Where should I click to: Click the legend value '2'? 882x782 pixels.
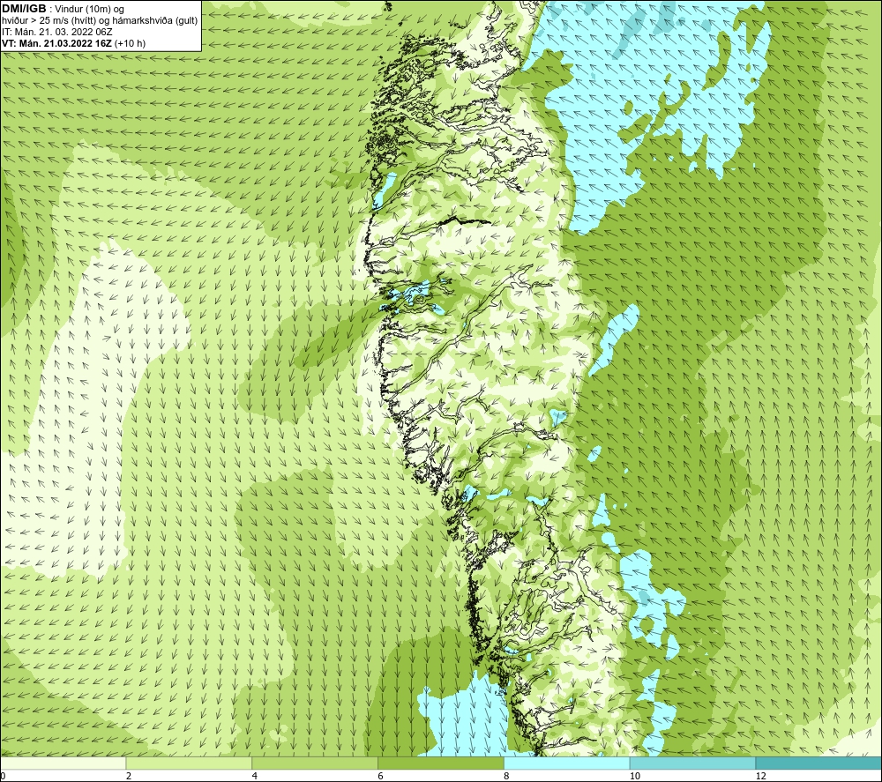pos(129,776)
